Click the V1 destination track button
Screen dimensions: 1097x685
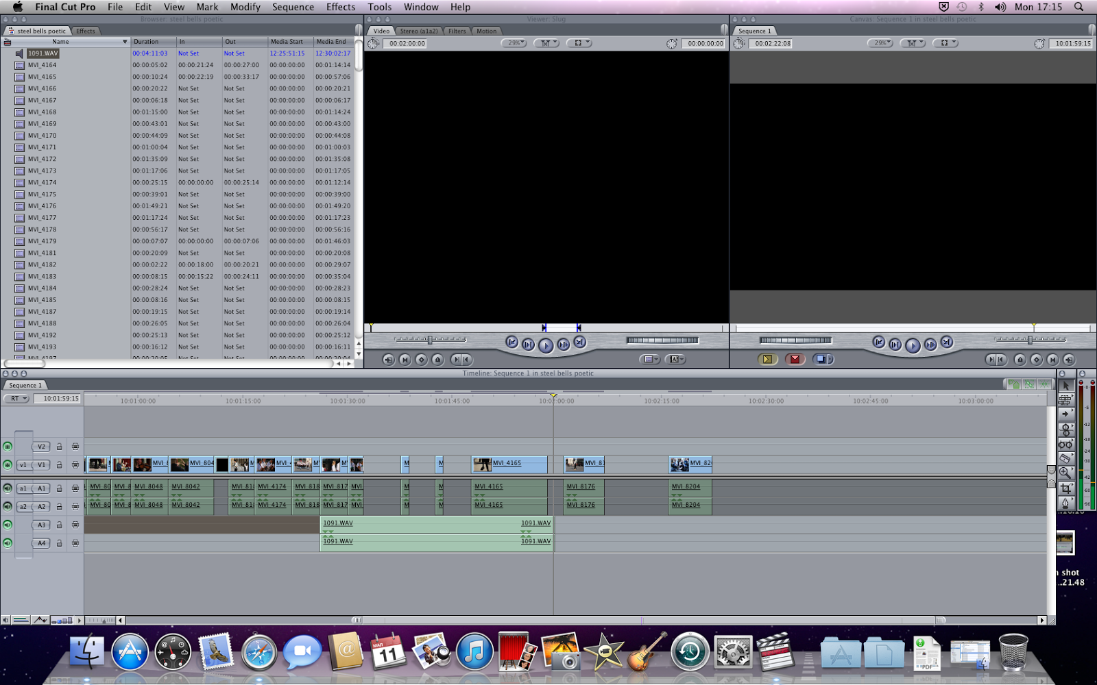click(42, 464)
